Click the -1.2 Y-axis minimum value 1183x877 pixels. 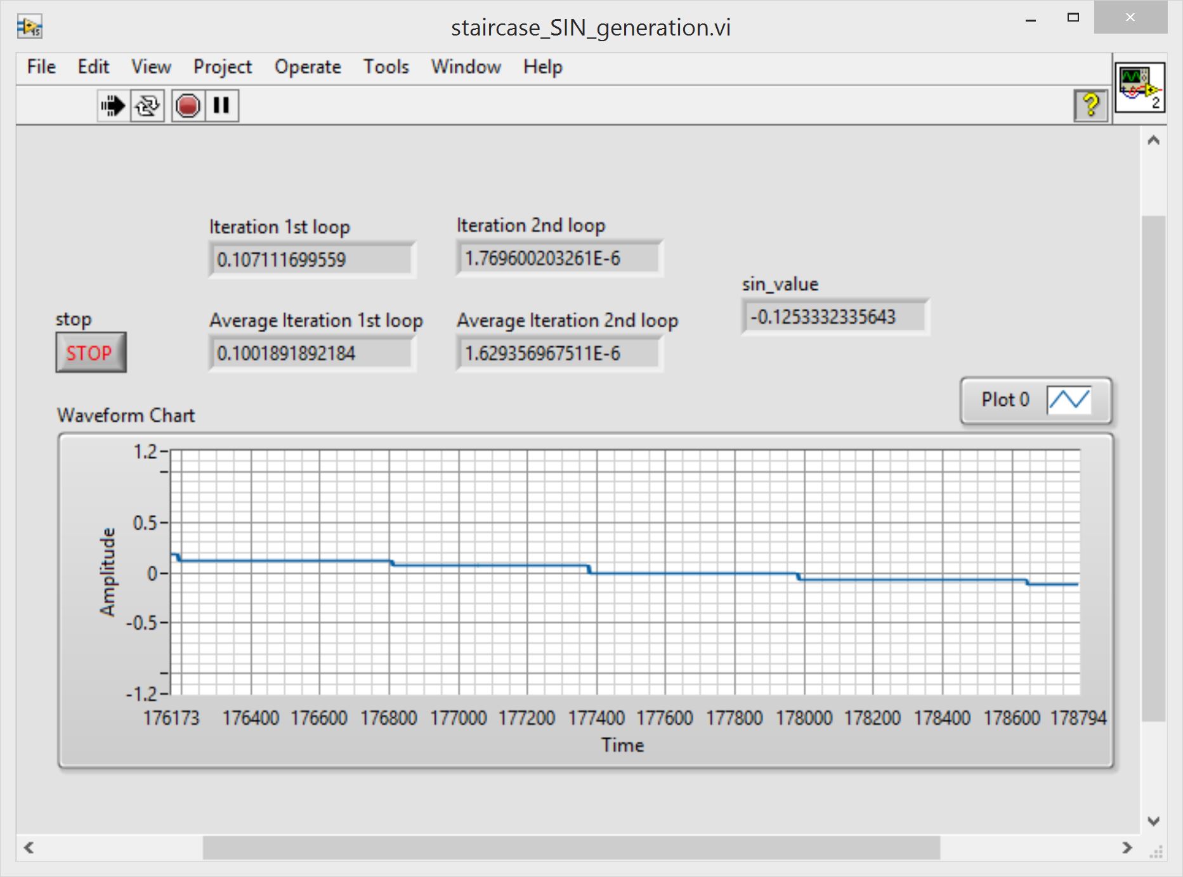(x=141, y=694)
